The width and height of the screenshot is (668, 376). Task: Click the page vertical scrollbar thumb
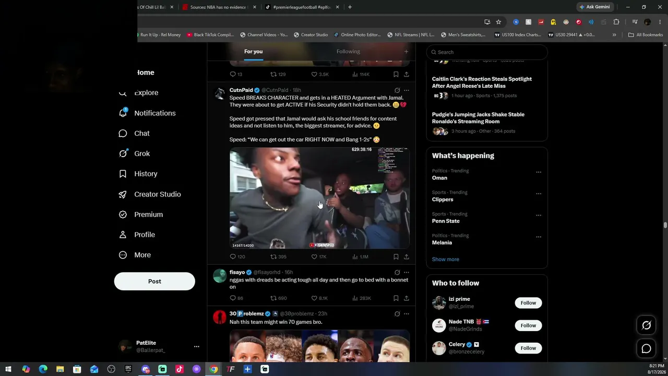click(665, 225)
